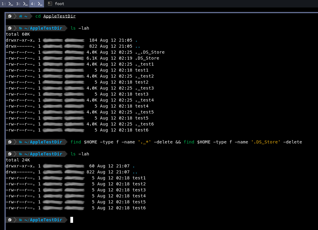Click the quoted '._*' pattern in the find command
This screenshot has height=230, width=318.
click(x=144, y=142)
